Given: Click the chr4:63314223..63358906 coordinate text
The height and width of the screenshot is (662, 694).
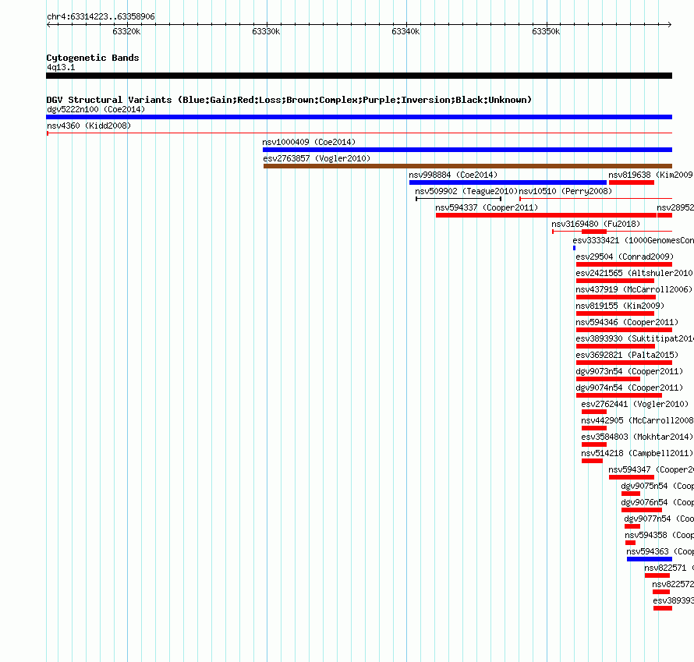Looking at the screenshot, I should pyautogui.click(x=101, y=17).
